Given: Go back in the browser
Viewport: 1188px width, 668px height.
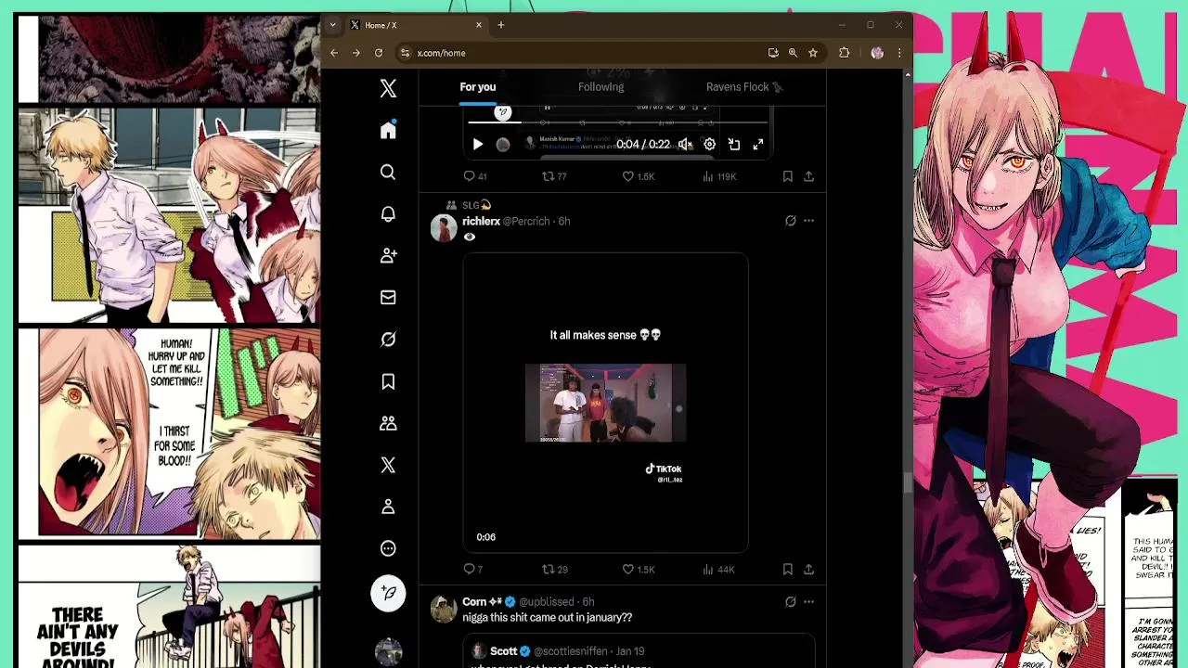Looking at the screenshot, I should [x=334, y=53].
